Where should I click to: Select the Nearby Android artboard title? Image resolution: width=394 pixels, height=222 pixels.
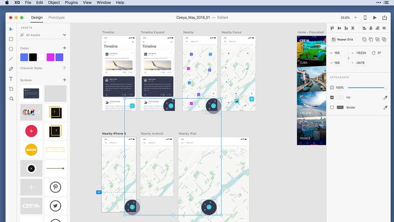pos(152,133)
